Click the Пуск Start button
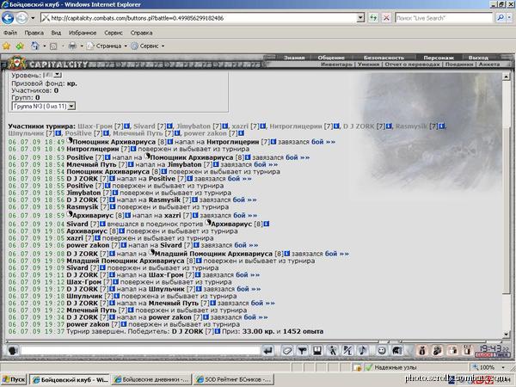Viewport: 516px width, 387px height. tap(14, 379)
